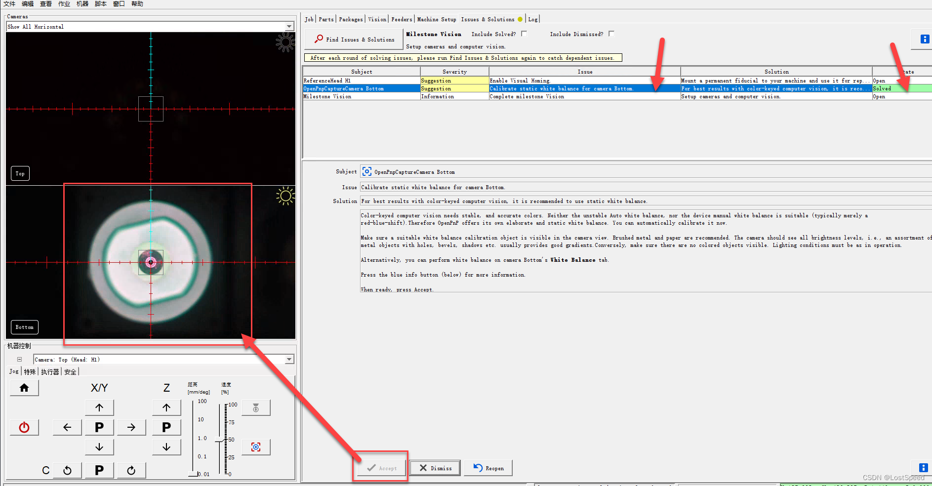Switch to the Job tab
The image size is (932, 486).
309,19
